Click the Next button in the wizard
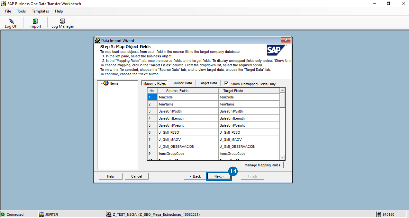Screen dimensions: 409x218 click(219, 176)
